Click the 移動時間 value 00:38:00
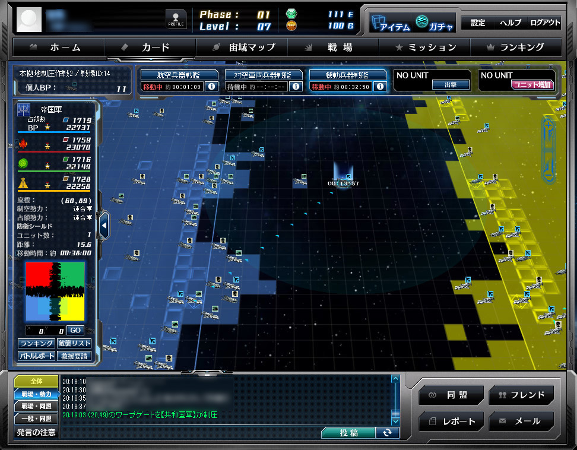Image resolution: width=577 pixels, height=450 pixels. point(75,253)
